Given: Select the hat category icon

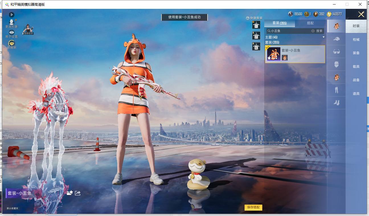Looking at the screenshot, I should tap(337, 39).
